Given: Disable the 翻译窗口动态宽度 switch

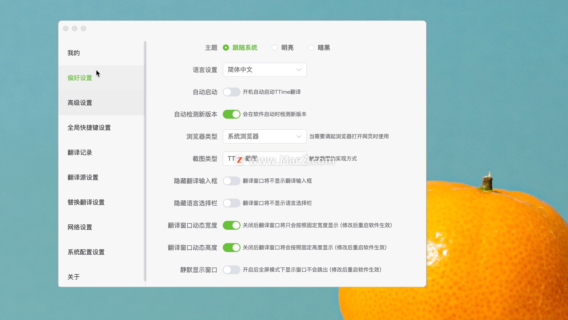Looking at the screenshot, I should (x=231, y=225).
